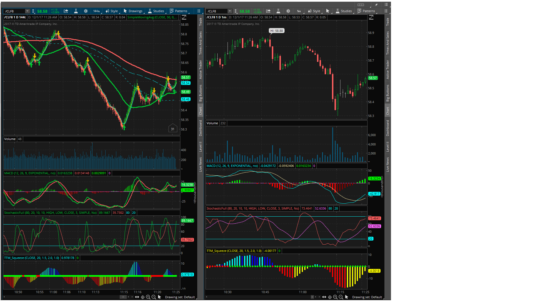Open the Studies menu in left chart
The height and width of the screenshot is (305, 542).
click(x=156, y=11)
